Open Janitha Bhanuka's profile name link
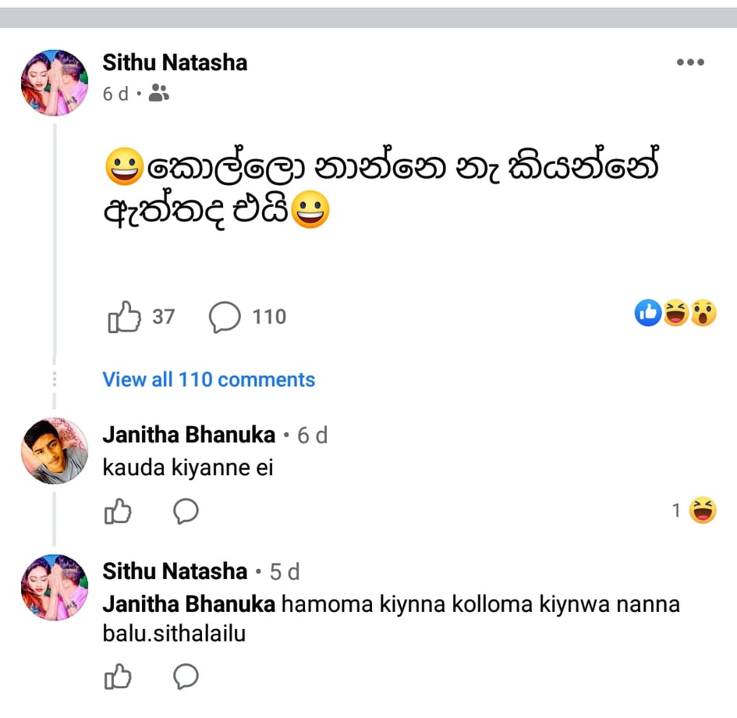This screenshot has height=718, width=737. click(189, 435)
